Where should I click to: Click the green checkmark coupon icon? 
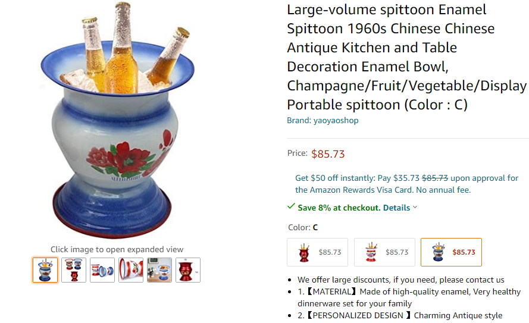click(291, 207)
